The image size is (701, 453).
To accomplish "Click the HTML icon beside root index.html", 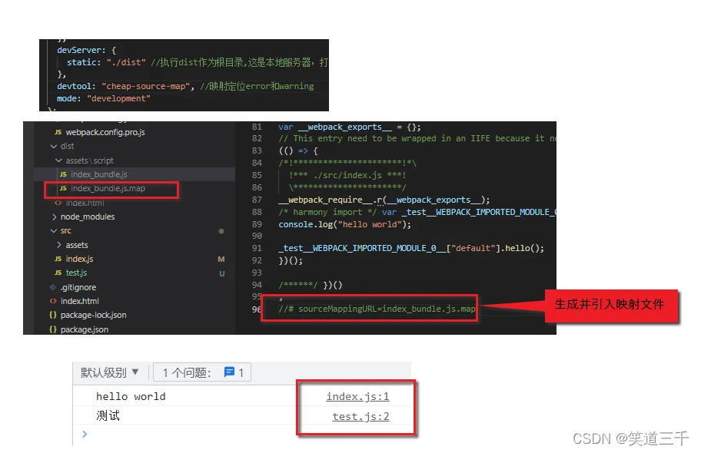I will (x=53, y=301).
